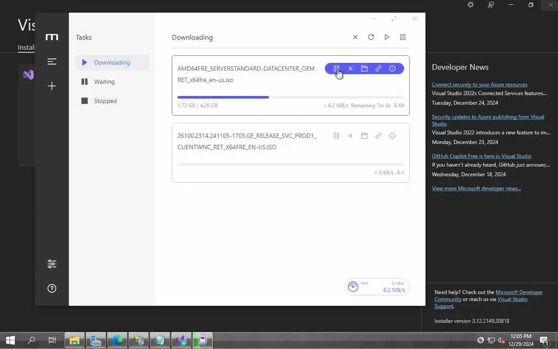This screenshot has height=349, width=558.
Task: Add a new download task with plus icon
Action: [x=52, y=86]
